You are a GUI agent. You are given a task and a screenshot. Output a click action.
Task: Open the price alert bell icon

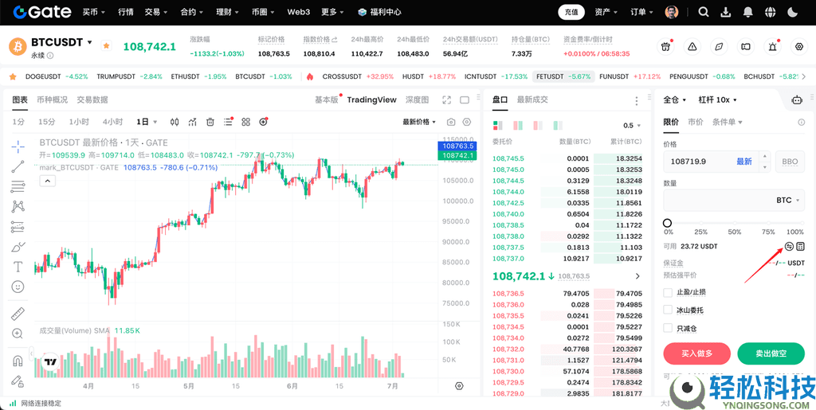[x=772, y=46]
